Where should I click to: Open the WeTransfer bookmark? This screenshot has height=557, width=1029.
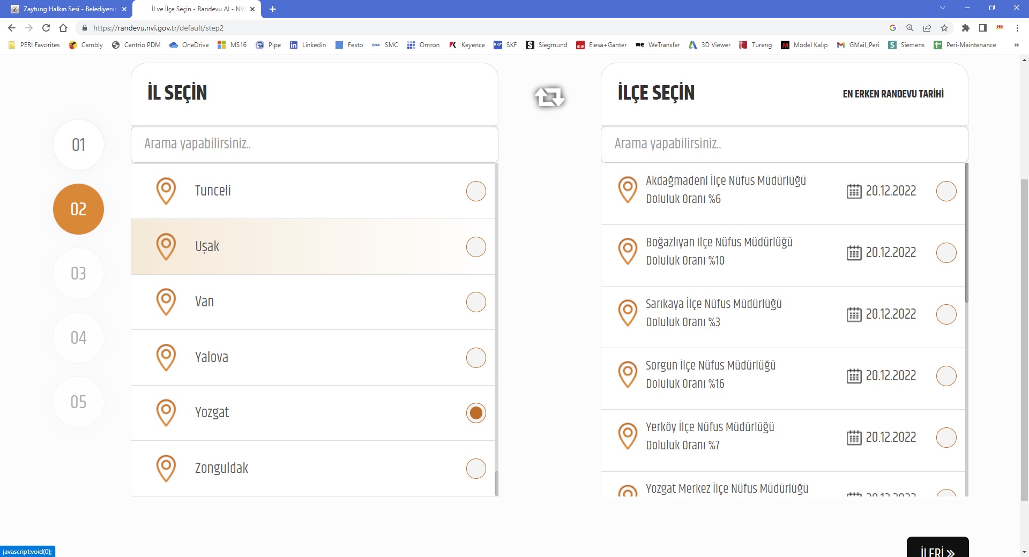[x=658, y=45]
